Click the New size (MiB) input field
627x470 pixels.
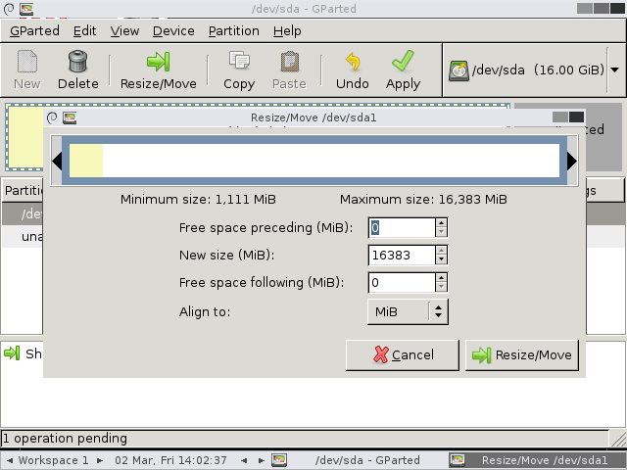point(402,255)
